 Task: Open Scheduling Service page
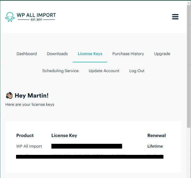click(60, 71)
